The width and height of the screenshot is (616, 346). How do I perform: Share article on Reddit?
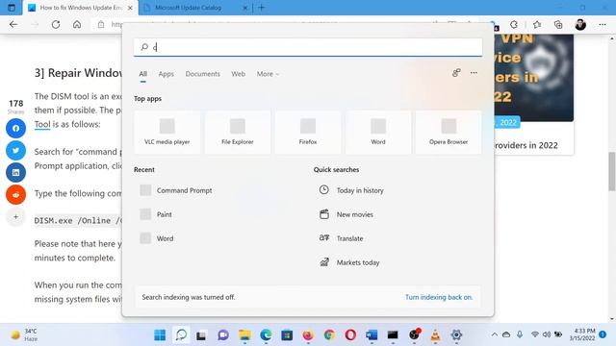pyautogui.click(x=15, y=194)
